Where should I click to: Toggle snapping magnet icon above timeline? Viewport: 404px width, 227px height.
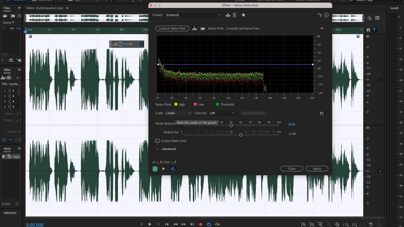coord(368,30)
